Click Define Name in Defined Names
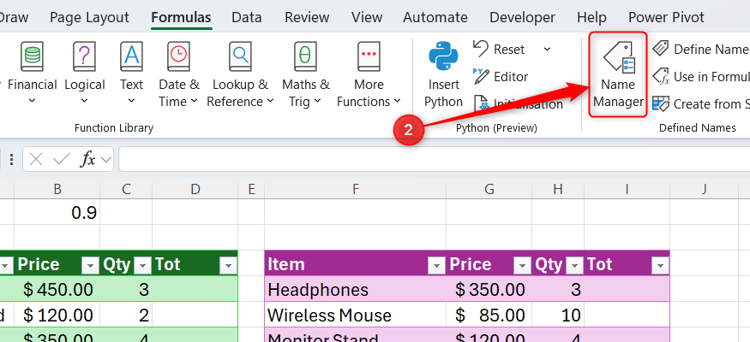Image resolution: width=750 pixels, height=342 pixels. point(701,49)
